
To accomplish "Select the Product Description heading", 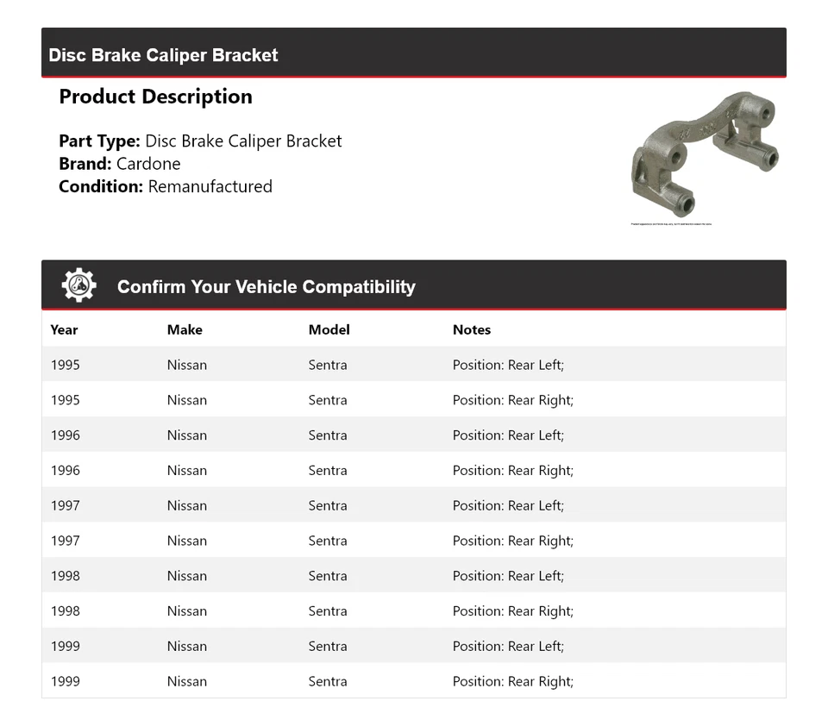I will [155, 97].
